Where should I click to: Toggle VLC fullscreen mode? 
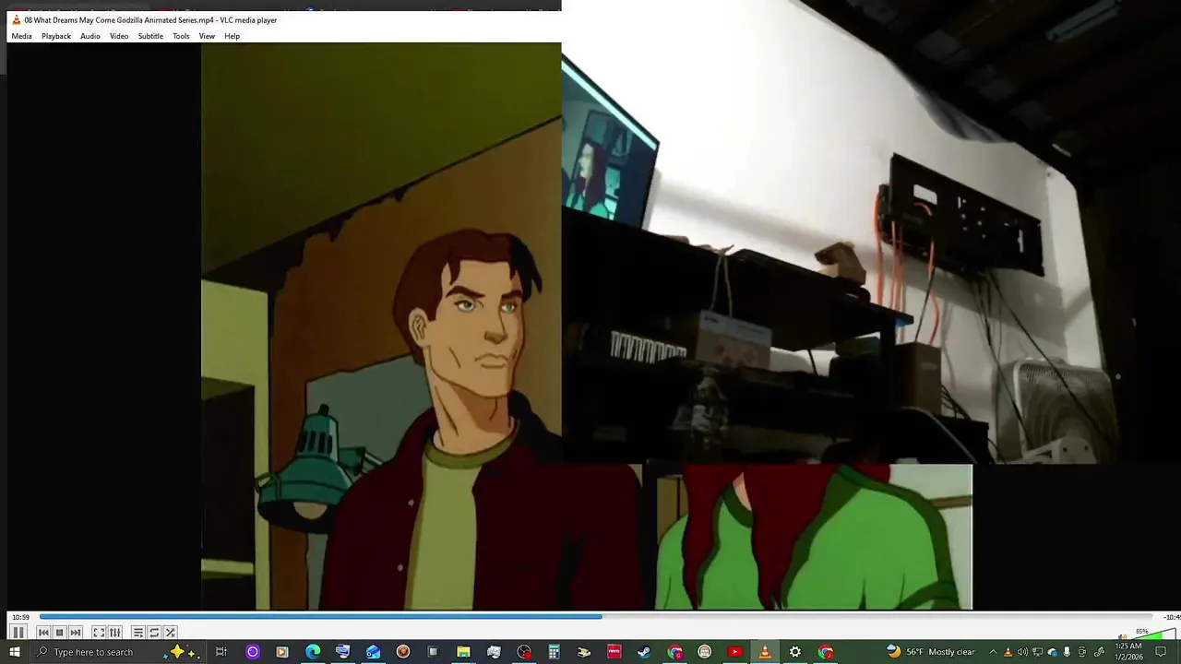[99, 633]
